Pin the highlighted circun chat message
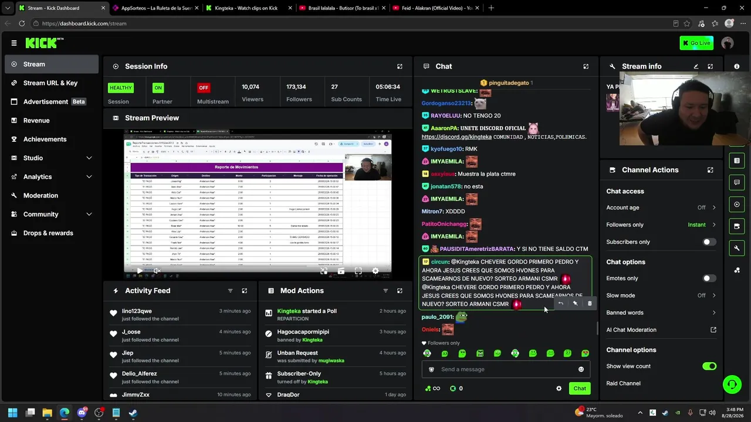The image size is (751, 422). [575, 304]
